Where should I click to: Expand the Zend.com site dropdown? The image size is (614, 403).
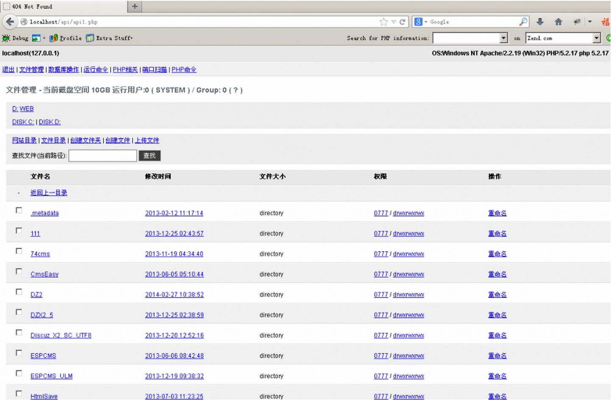(597, 38)
